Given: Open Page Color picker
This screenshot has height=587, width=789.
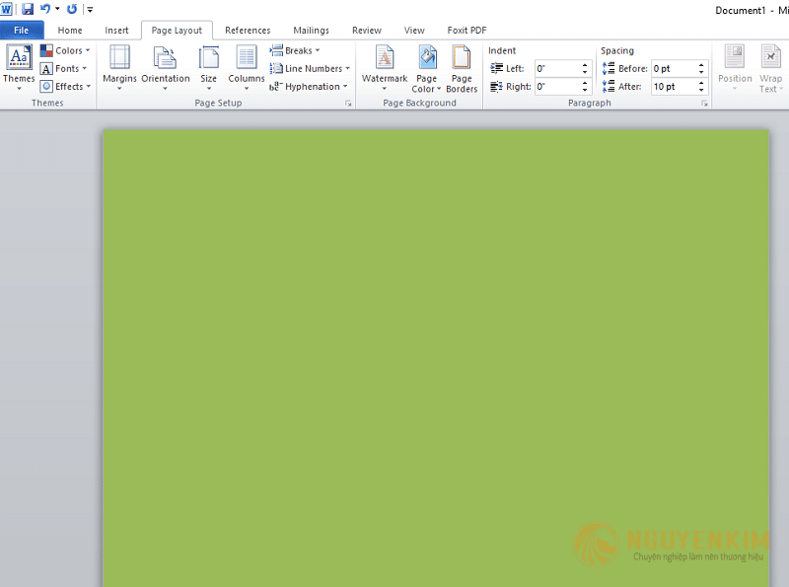Looking at the screenshot, I should (426, 67).
